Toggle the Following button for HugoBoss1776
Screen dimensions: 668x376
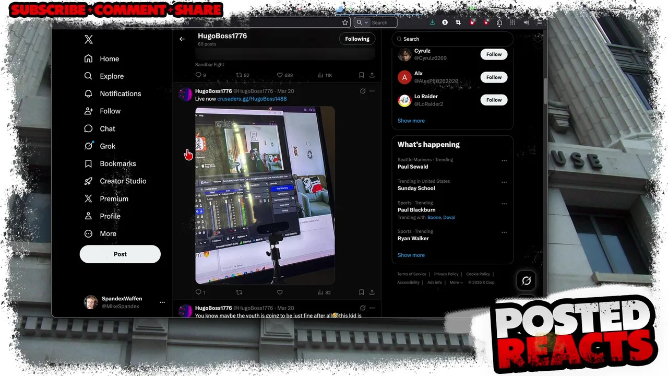click(x=357, y=39)
